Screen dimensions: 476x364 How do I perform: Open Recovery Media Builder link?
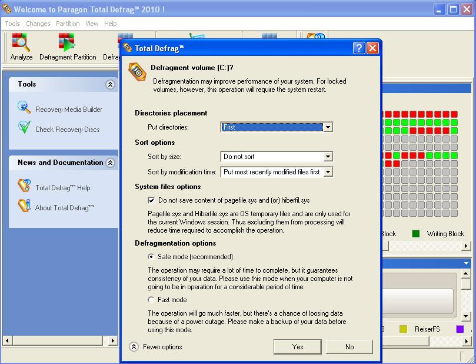pos(69,110)
